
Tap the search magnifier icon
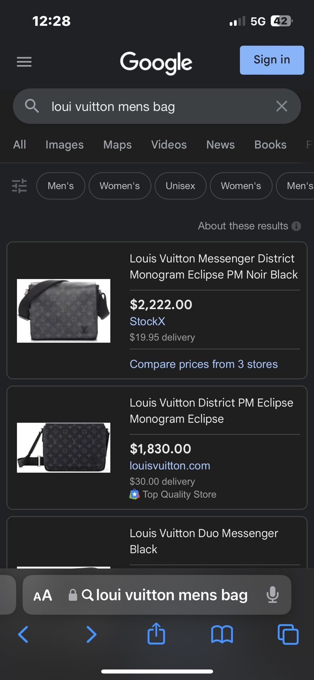tap(32, 106)
